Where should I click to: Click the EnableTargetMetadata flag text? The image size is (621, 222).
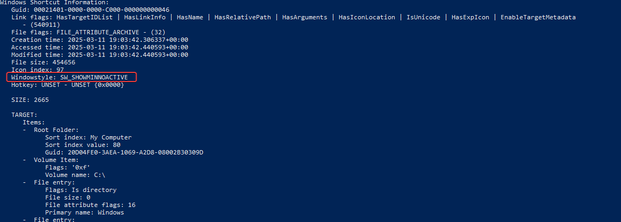coord(538,17)
